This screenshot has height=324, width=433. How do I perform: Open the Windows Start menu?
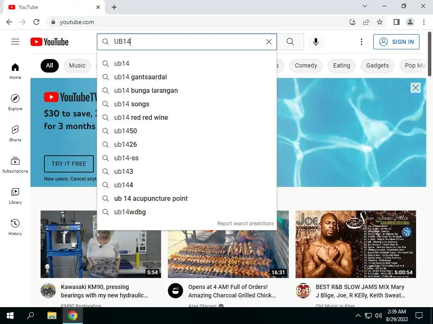[10, 316]
